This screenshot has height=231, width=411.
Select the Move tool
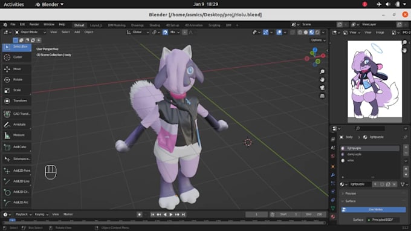tap(16, 69)
